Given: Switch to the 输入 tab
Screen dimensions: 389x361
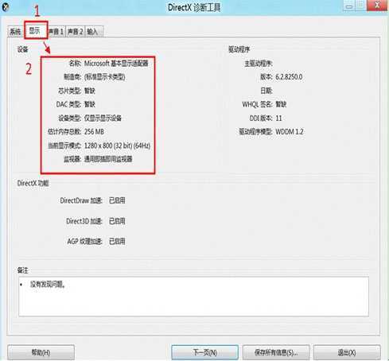Looking at the screenshot, I should point(93,32).
